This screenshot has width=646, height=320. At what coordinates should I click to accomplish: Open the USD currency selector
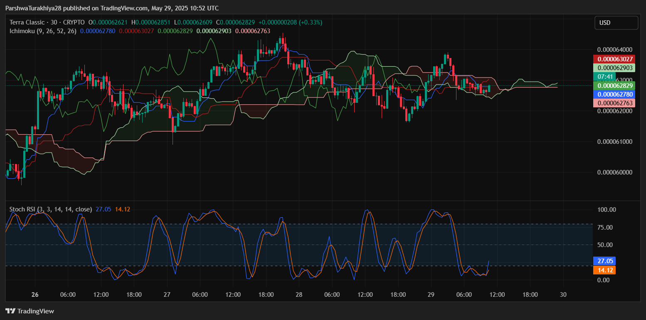[616, 23]
